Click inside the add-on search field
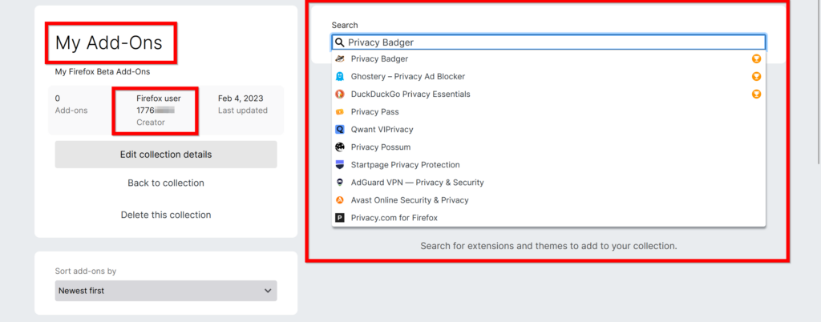 (553, 42)
